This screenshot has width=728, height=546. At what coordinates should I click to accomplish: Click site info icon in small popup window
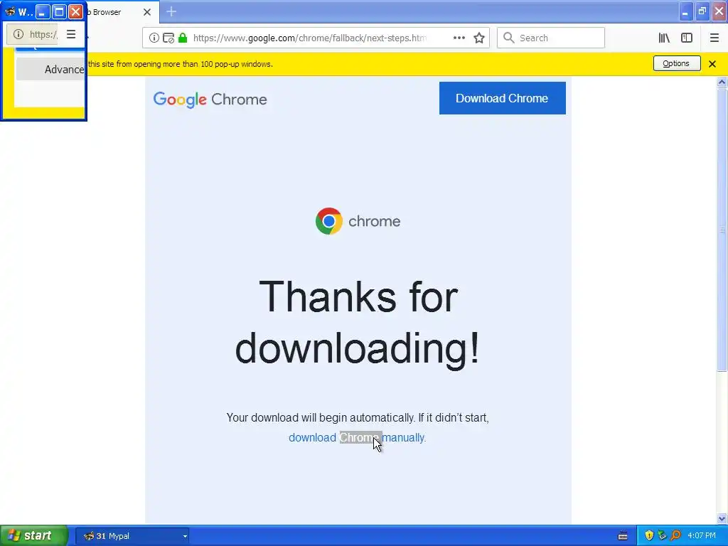(x=18, y=34)
